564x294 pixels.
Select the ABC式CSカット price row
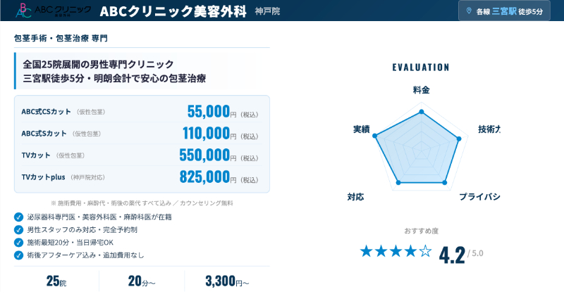click(142, 112)
